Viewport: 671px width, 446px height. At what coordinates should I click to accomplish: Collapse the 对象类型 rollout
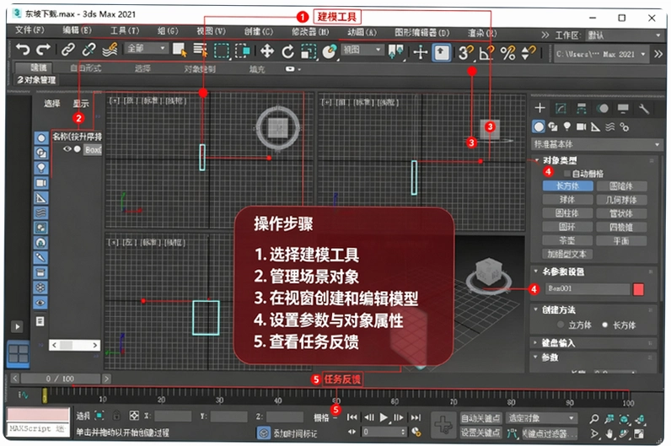(x=560, y=160)
